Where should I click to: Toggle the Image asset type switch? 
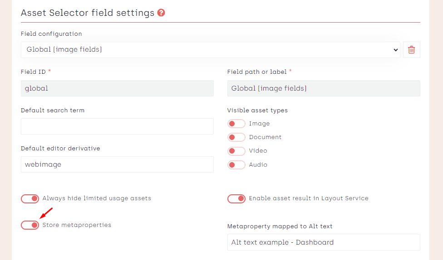[236, 124]
